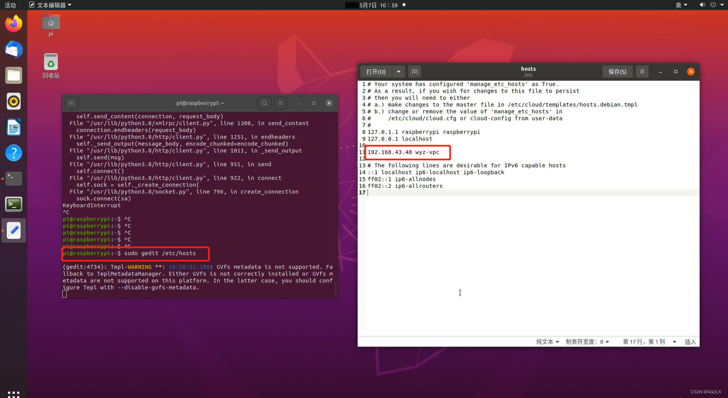Click the volume icon in top bar
Viewport: 728px width, 398px height.
(x=702, y=5)
